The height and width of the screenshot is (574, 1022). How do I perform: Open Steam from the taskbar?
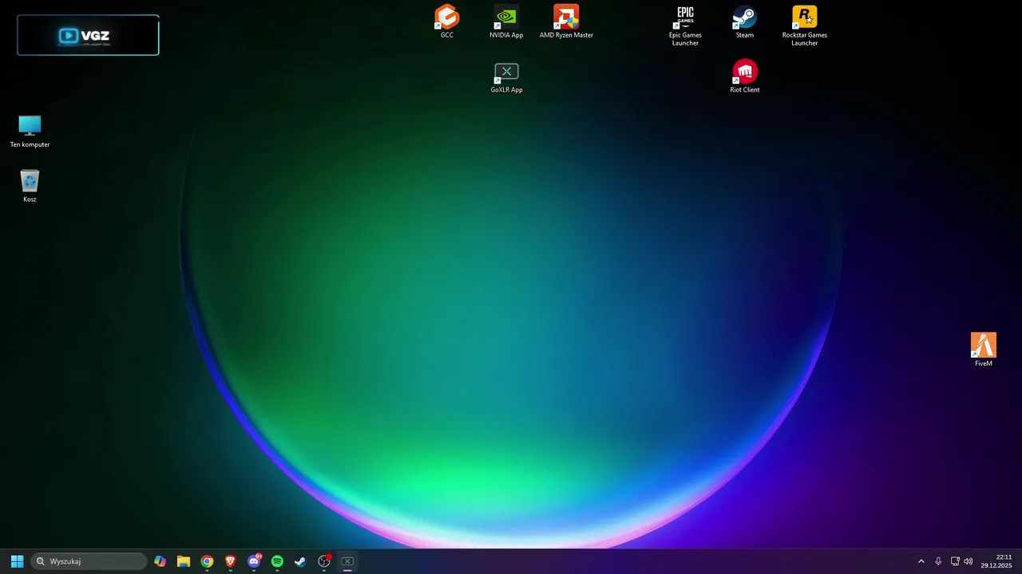300,561
